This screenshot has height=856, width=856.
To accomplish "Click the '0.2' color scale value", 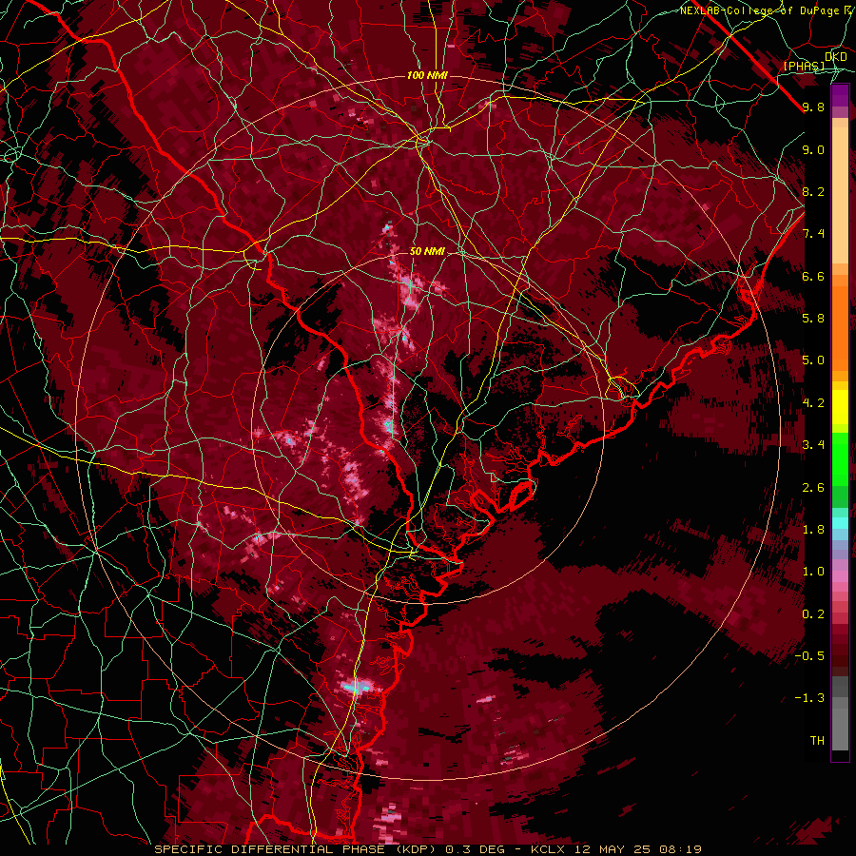I will coord(813,614).
